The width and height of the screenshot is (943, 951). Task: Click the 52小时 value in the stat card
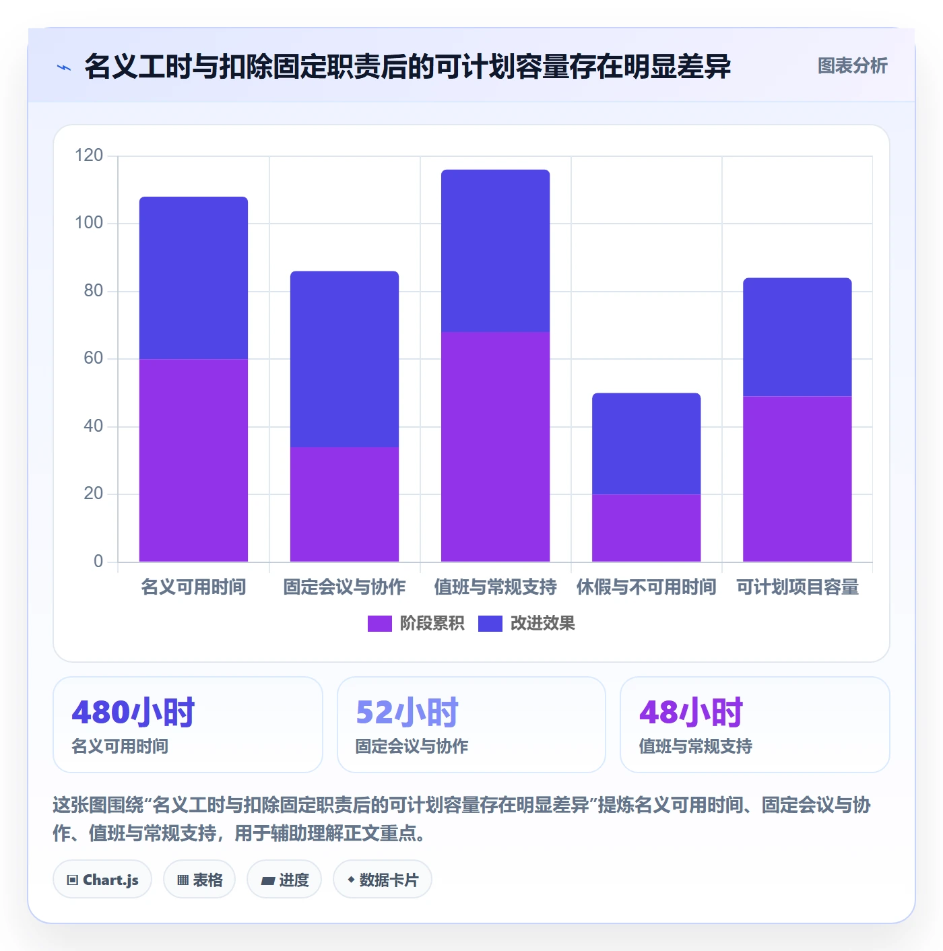click(x=407, y=713)
